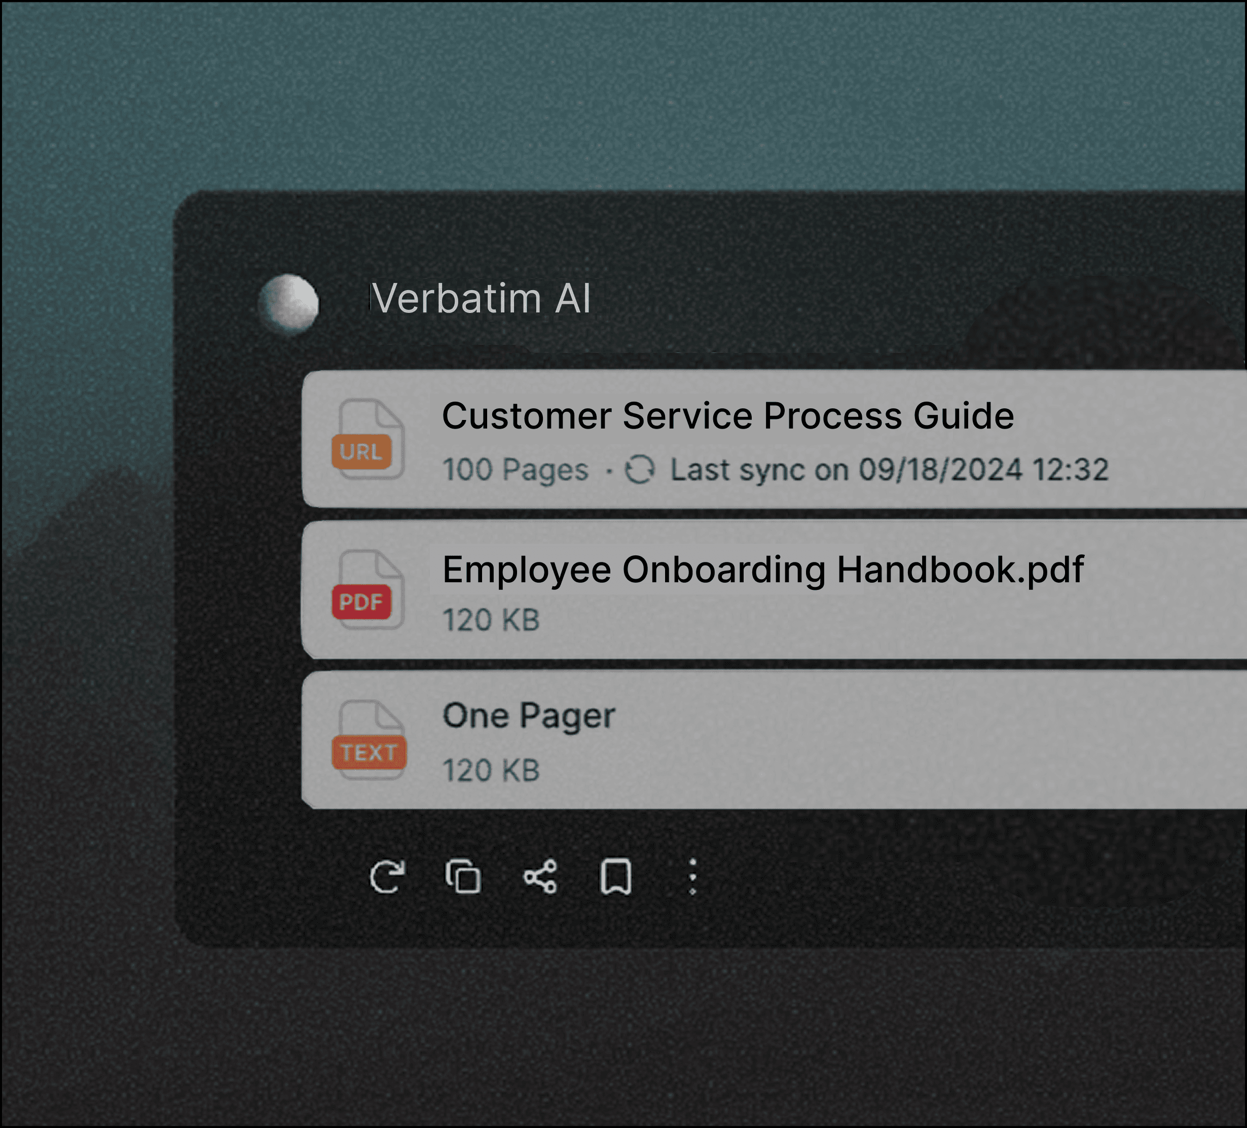Click the 120 KB size under Handbook.pdf
Image resolution: width=1247 pixels, height=1128 pixels.
tap(491, 620)
